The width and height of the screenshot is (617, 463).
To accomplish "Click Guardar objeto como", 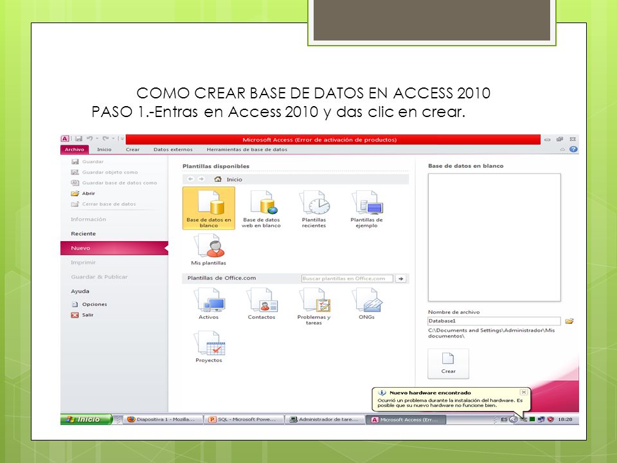I will coord(104,172).
